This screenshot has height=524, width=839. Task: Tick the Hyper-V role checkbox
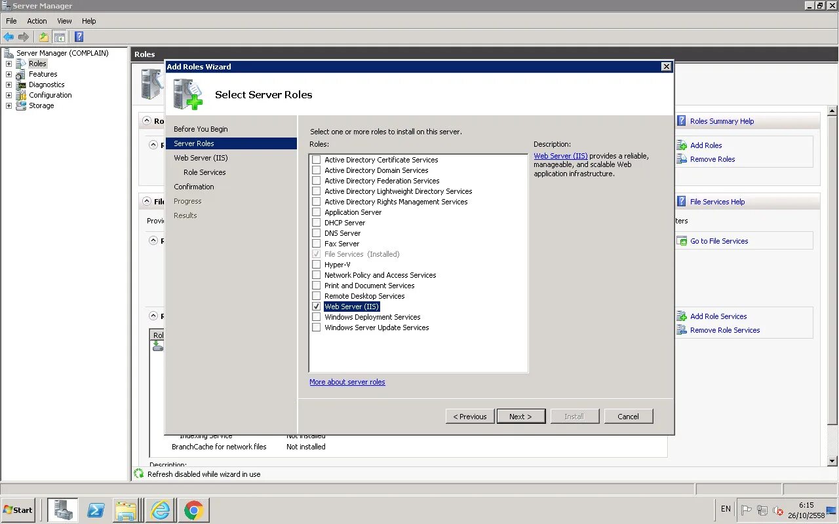317,265
